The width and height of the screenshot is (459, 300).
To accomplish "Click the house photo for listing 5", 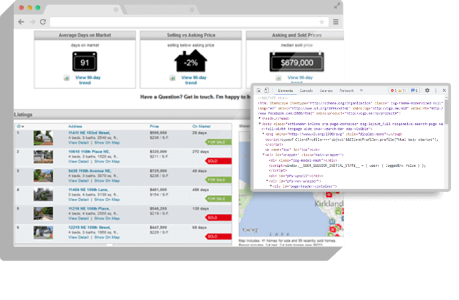I will (43, 213).
